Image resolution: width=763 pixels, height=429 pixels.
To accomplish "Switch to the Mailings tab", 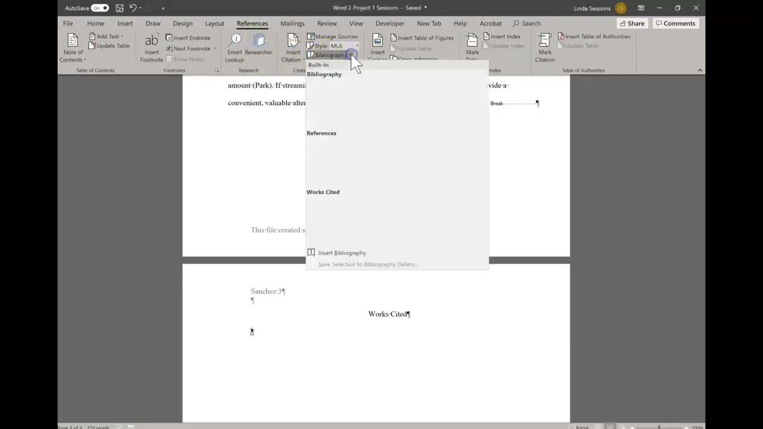I will click(x=292, y=23).
